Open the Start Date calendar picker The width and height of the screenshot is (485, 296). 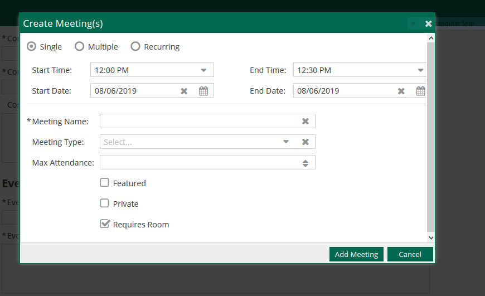tap(203, 91)
